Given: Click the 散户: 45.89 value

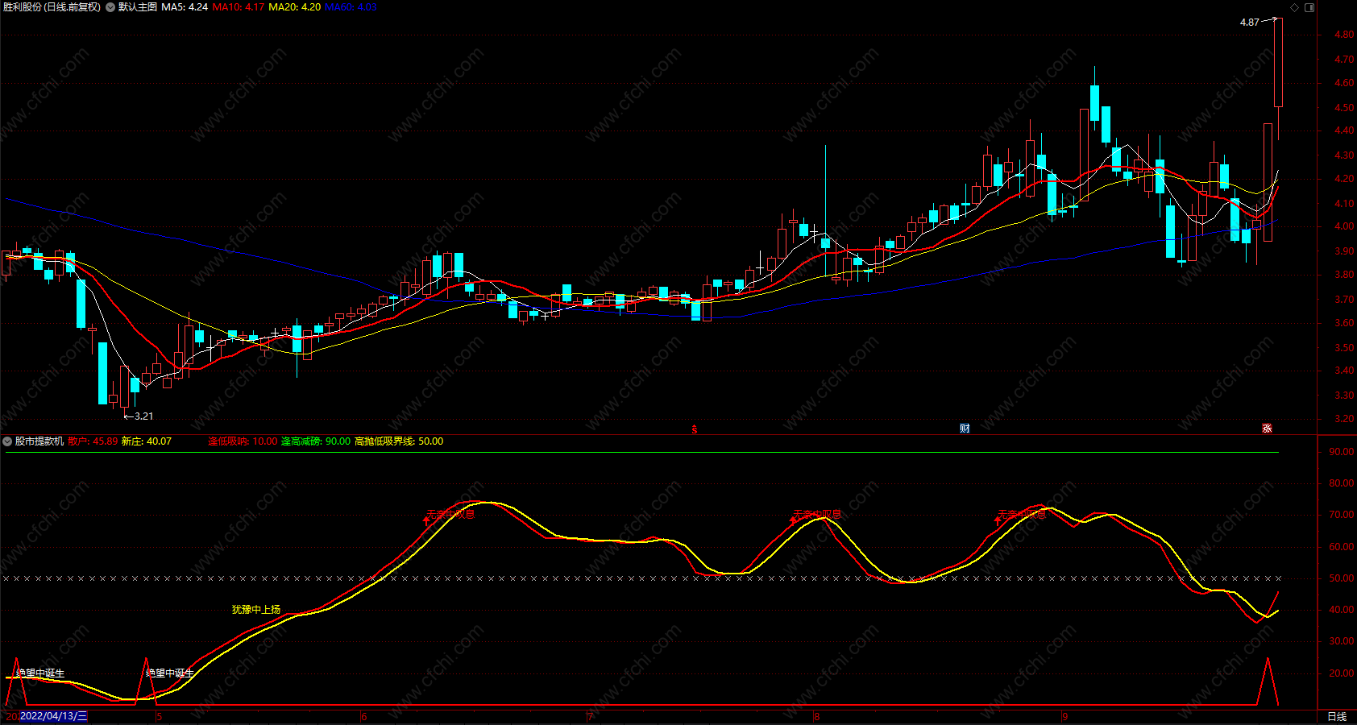Looking at the screenshot, I should (93, 441).
